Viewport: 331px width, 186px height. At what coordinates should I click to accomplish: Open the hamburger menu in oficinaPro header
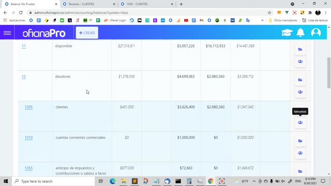[x=7, y=33]
